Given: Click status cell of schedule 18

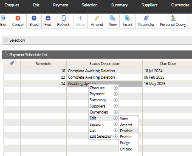Looking at the screenshot, I should point(104,71).
